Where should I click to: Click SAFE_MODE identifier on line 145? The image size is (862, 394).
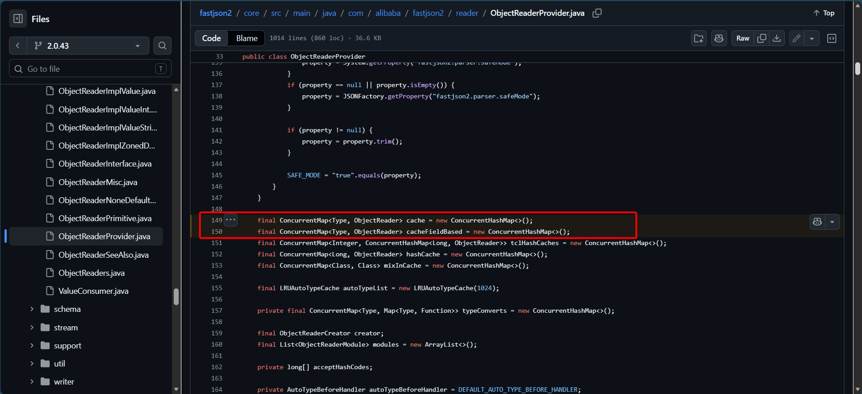click(x=304, y=175)
